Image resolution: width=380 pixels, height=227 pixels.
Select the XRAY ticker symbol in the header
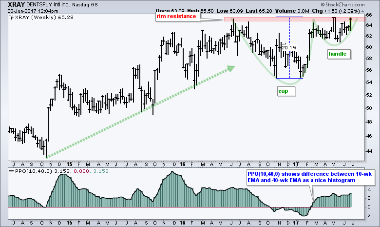click(16, 4)
